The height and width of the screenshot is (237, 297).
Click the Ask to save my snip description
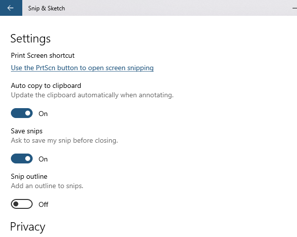[x=64, y=140]
